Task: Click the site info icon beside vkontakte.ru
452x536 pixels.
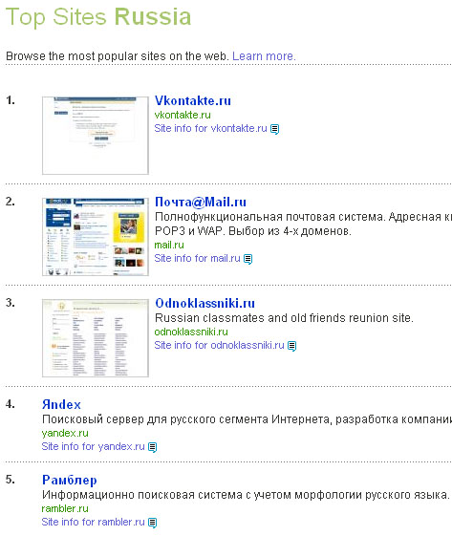Action: tap(275, 129)
